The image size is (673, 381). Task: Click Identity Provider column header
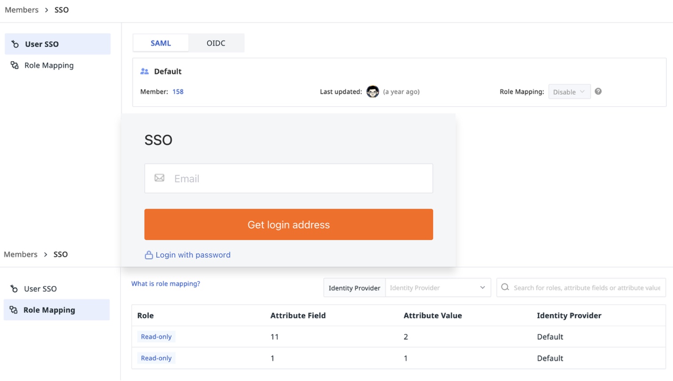click(x=569, y=315)
